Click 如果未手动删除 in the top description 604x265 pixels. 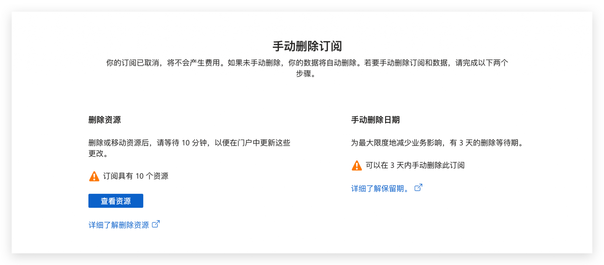pos(254,63)
